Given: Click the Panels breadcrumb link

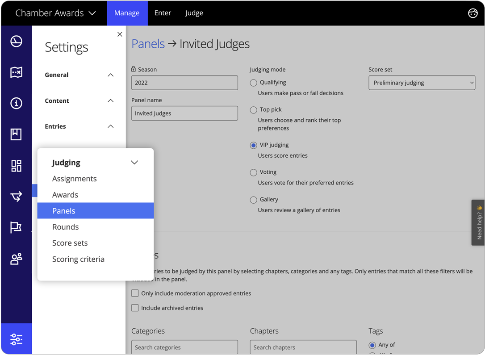Looking at the screenshot, I should pyautogui.click(x=148, y=44).
